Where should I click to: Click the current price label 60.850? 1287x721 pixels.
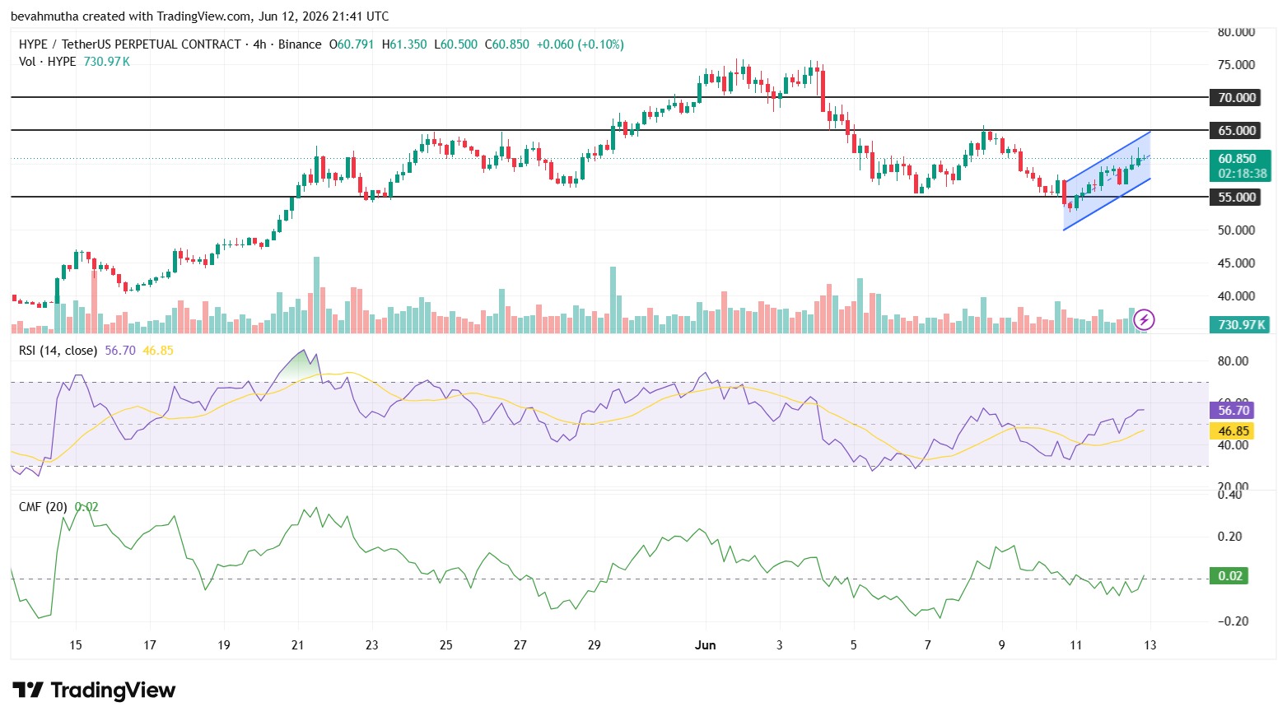pos(1238,159)
